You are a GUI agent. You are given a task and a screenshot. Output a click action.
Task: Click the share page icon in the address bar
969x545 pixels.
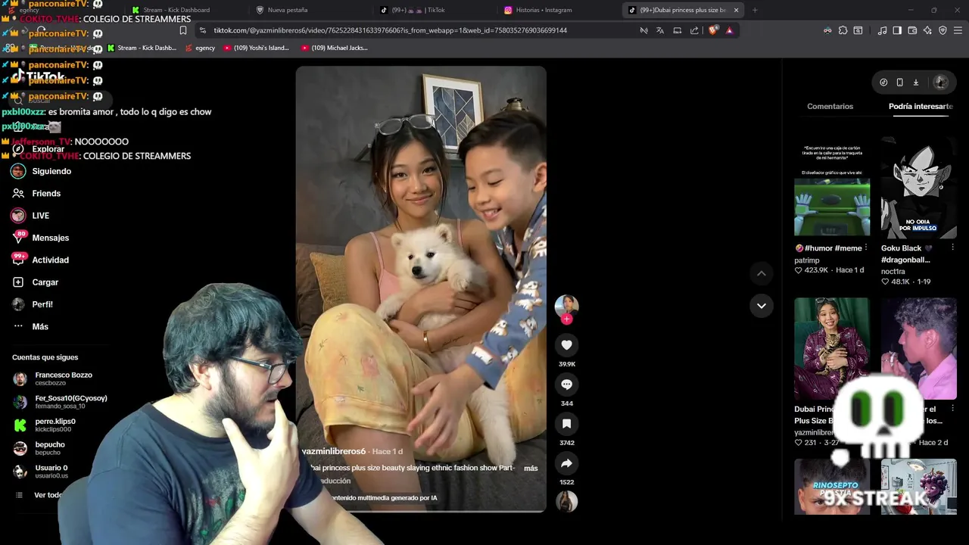pyautogui.click(x=694, y=30)
